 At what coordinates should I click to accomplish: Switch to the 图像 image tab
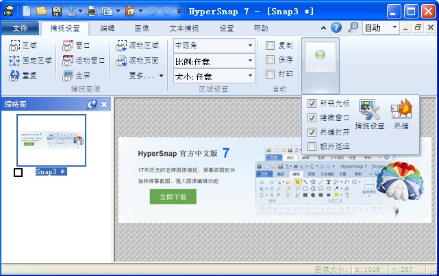pos(142,28)
